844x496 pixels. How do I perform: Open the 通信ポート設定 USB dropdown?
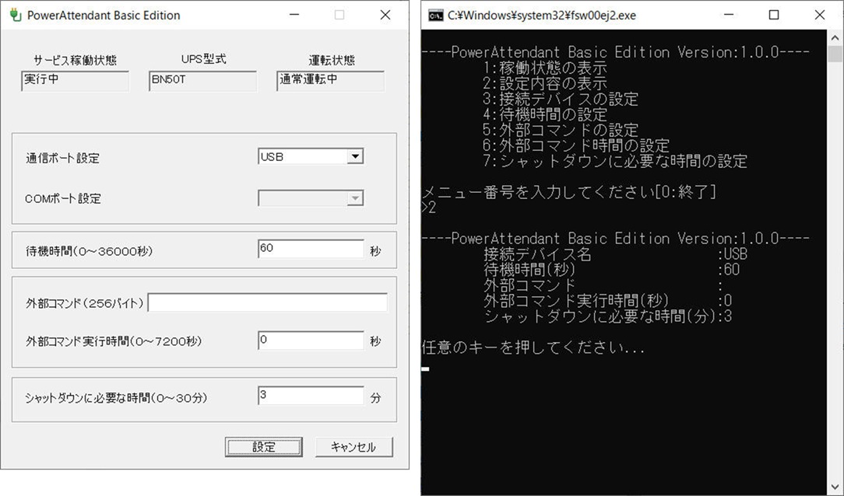coord(354,157)
